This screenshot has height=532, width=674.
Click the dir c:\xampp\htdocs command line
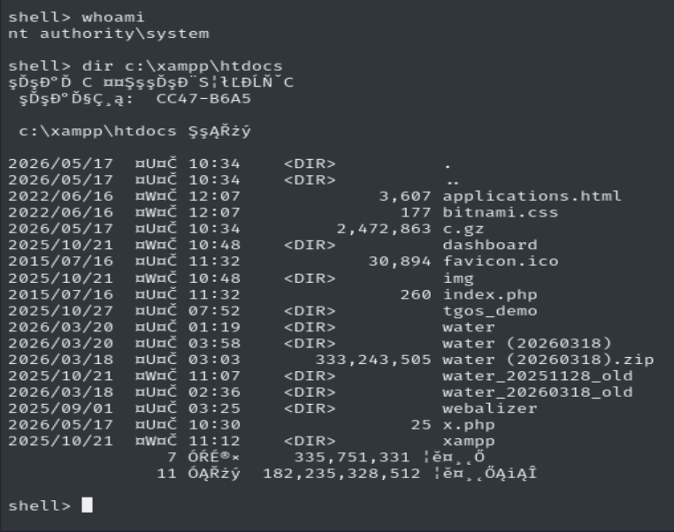tap(145, 66)
